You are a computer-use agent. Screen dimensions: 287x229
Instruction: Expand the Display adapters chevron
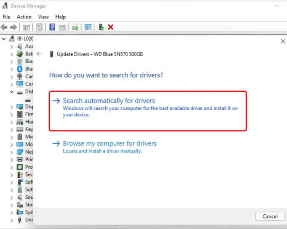[x=11, y=107]
